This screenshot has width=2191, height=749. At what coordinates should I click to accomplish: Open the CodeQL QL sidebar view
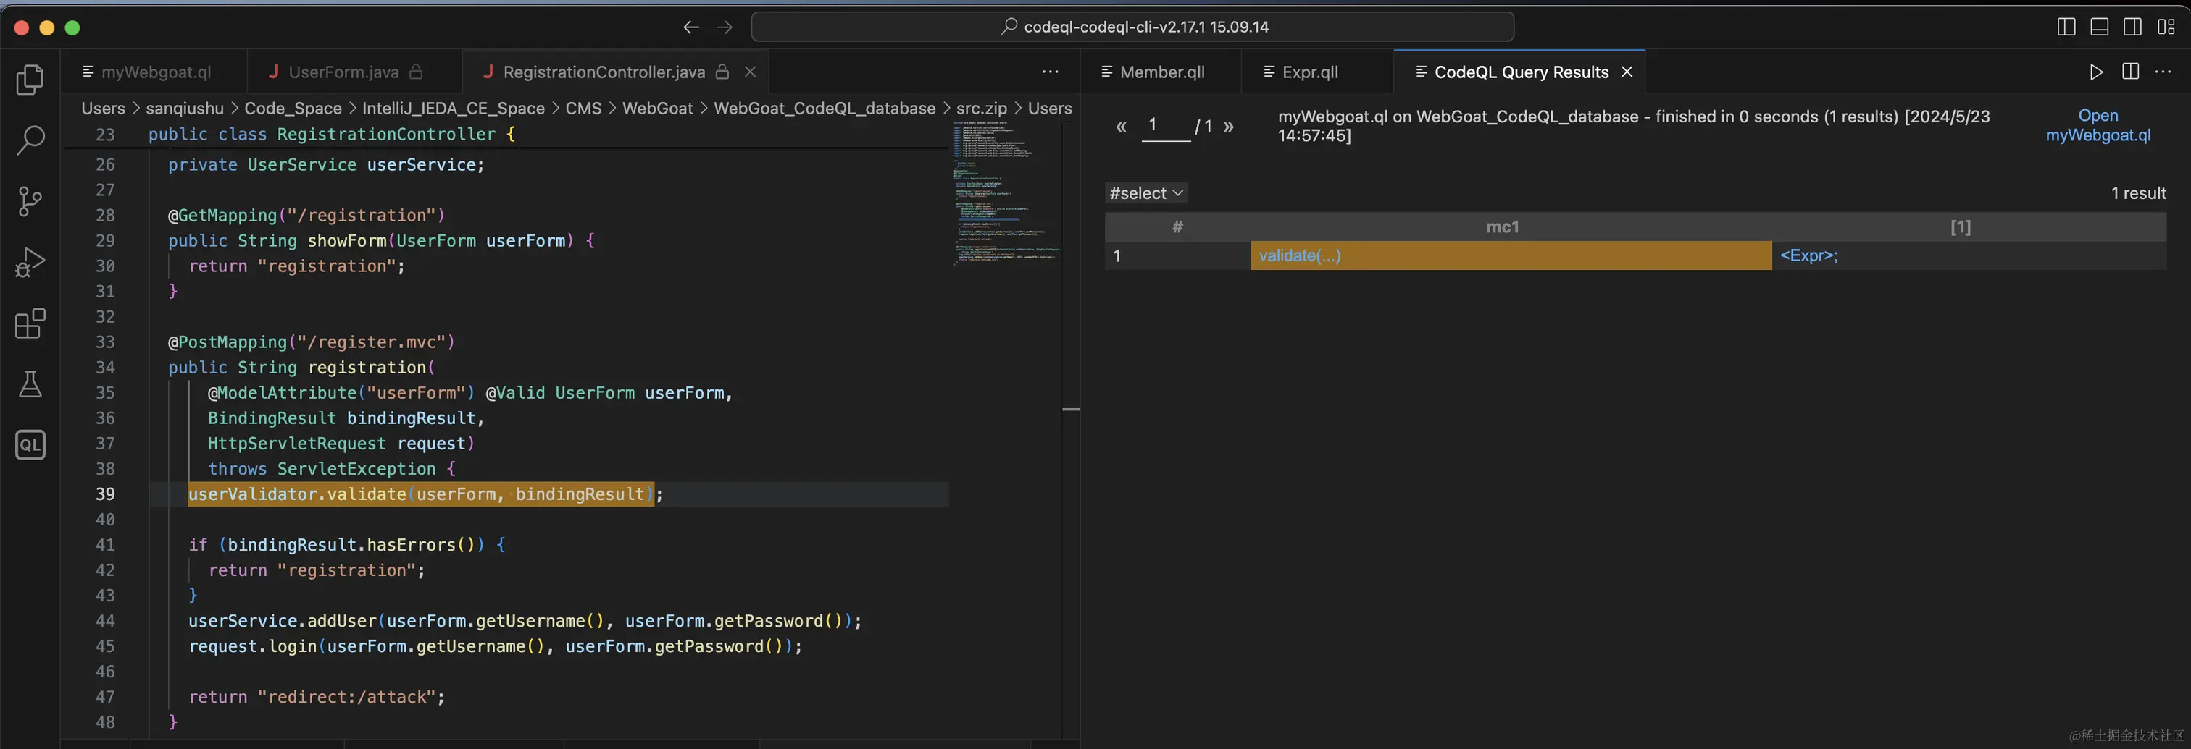click(30, 445)
